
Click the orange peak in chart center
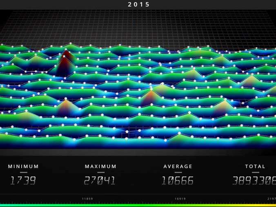pos(151,97)
